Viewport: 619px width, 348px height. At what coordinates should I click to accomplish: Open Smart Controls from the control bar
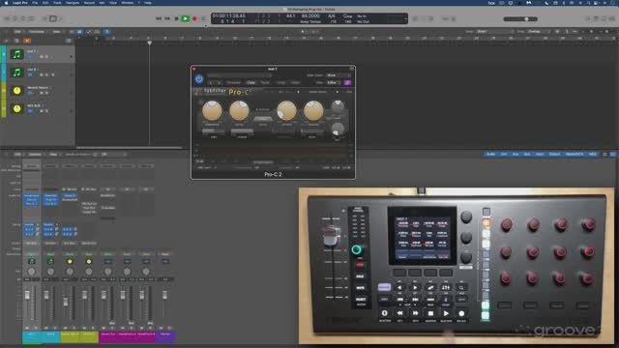[44, 18]
